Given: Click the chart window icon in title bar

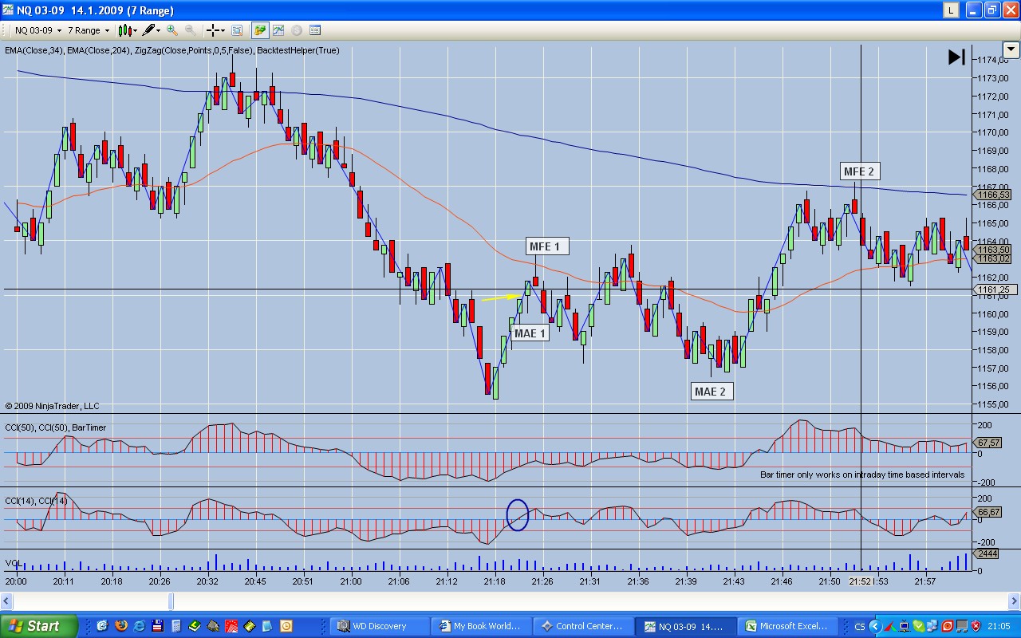Looking at the screenshot, I should (7, 10).
